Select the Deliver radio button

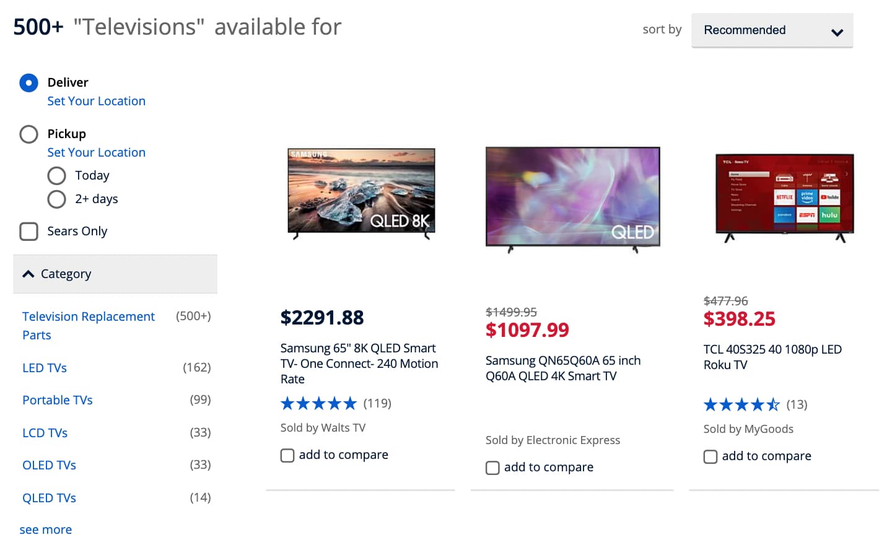[28, 82]
